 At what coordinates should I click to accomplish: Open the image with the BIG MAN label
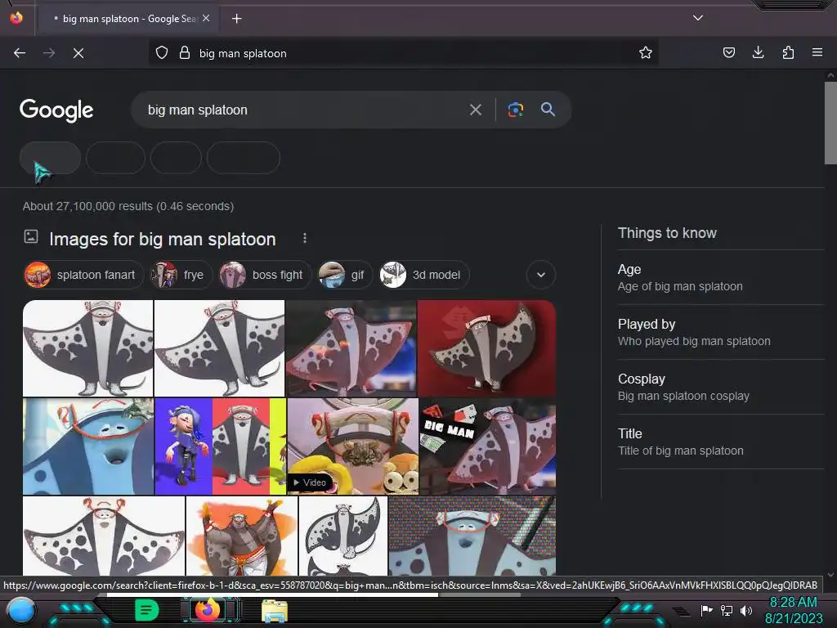pos(488,446)
